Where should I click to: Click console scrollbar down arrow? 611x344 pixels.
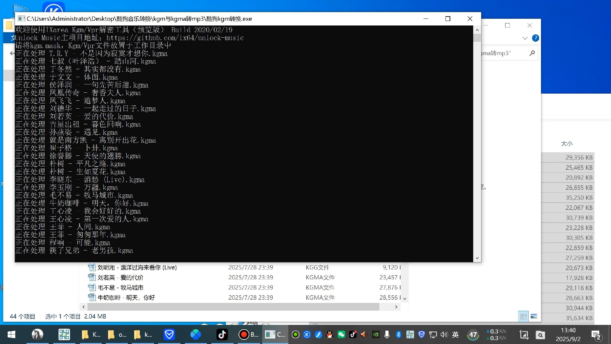[477, 258]
